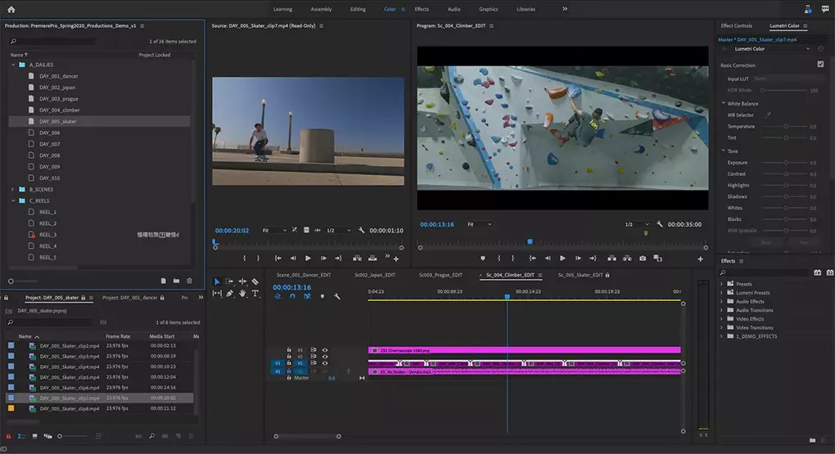Adjust the Exposure slider

(786, 163)
